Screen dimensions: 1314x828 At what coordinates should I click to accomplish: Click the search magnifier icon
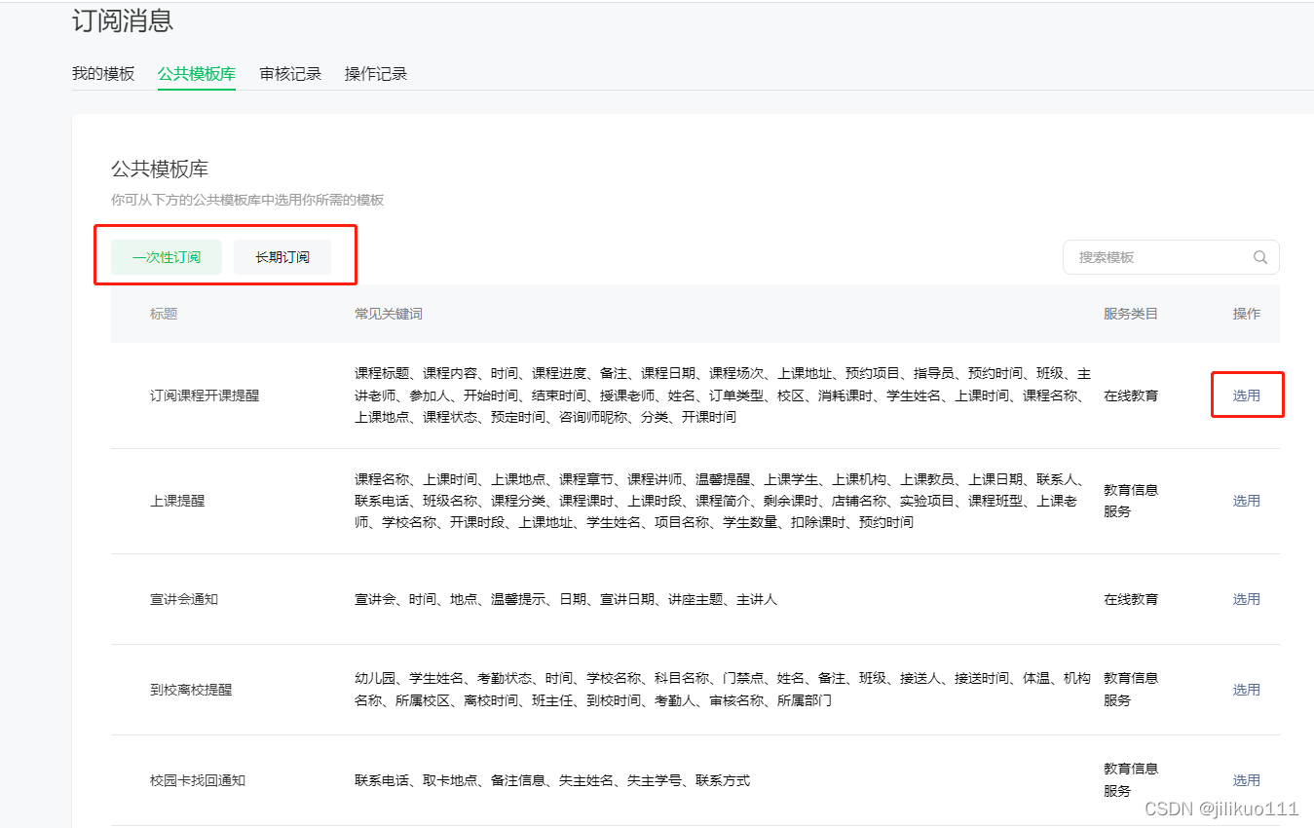(1259, 256)
